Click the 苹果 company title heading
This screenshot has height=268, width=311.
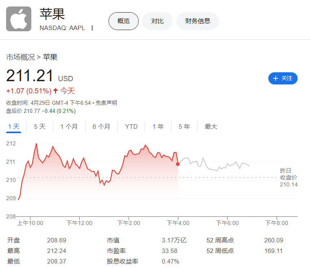tap(52, 14)
